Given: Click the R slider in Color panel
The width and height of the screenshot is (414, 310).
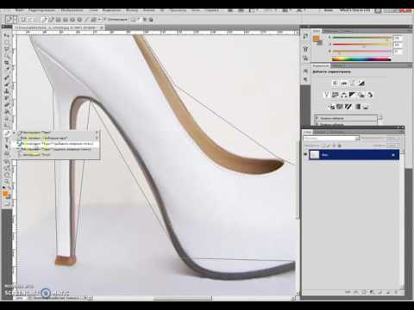Looking at the screenshot, I should pyautogui.click(x=361, y=38).
